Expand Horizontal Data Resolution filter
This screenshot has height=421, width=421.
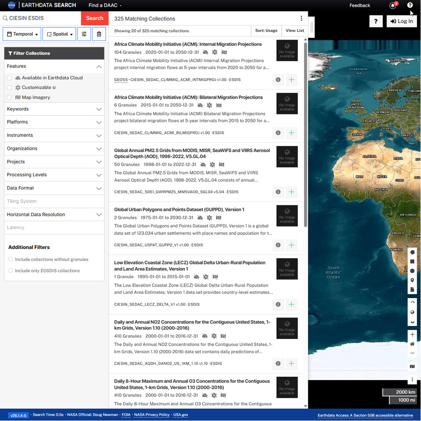coord(54,215)
